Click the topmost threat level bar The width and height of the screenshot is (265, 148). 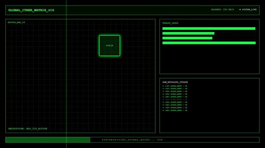(209, 28)
